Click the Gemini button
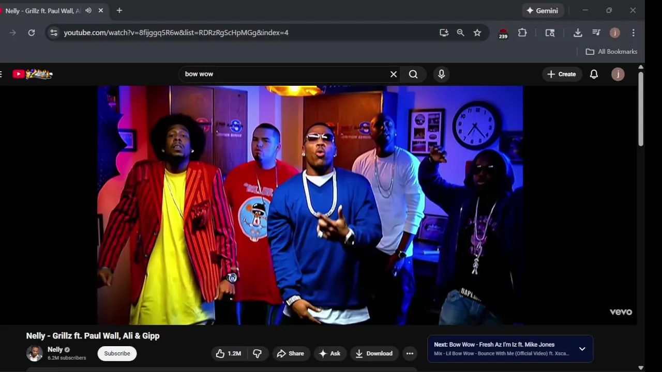The height and width of the screenshot is (372, 662). pos(542,10)
